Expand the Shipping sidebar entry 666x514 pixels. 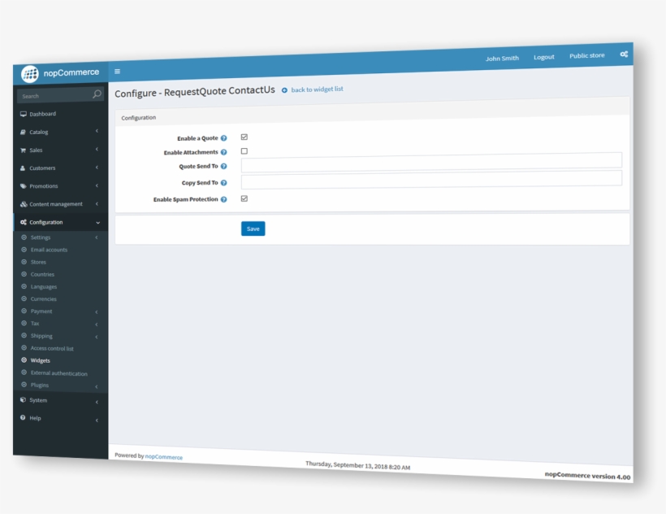(x=42, y=335)
